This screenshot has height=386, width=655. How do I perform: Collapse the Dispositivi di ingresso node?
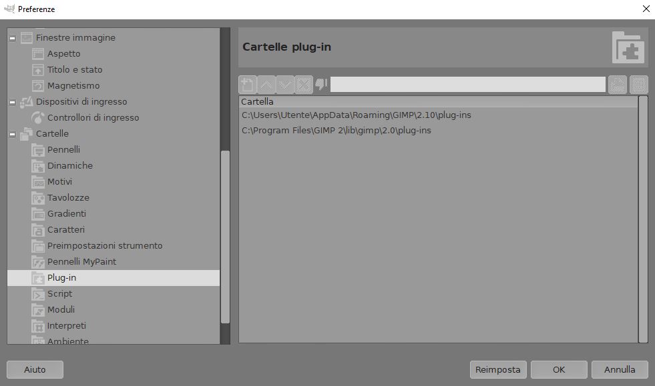13,102
